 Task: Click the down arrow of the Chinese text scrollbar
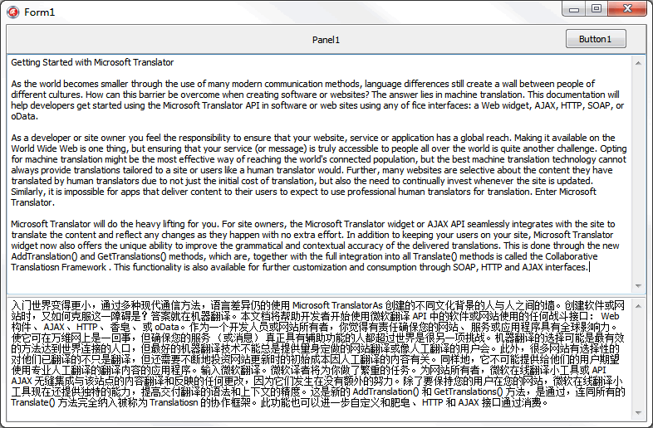[x=638, y=412]
